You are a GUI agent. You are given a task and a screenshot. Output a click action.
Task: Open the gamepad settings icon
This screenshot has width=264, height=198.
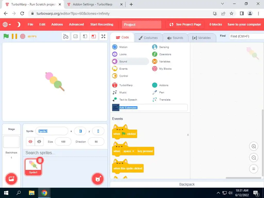[x=66, y=36]
